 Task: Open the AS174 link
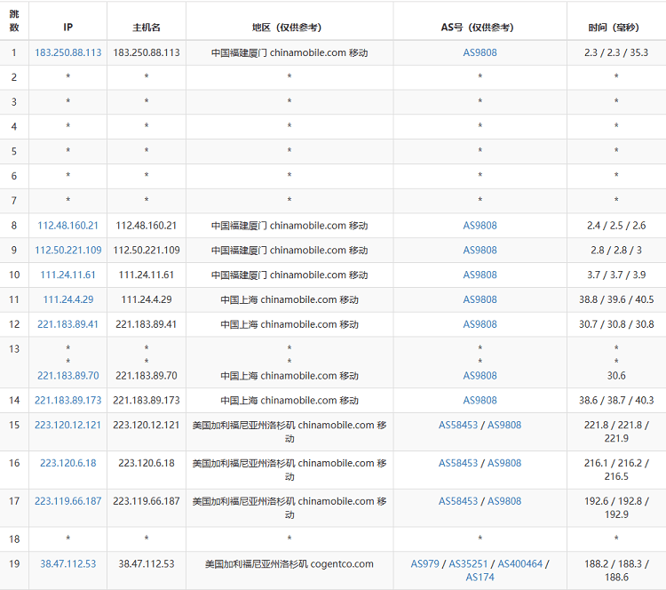click(480, 578)
